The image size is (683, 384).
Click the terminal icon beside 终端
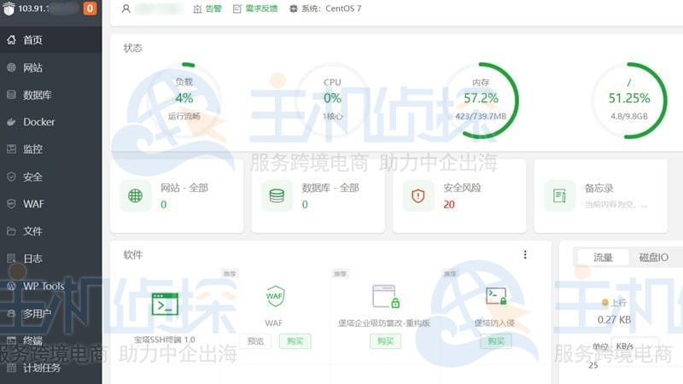click(11, 340)
